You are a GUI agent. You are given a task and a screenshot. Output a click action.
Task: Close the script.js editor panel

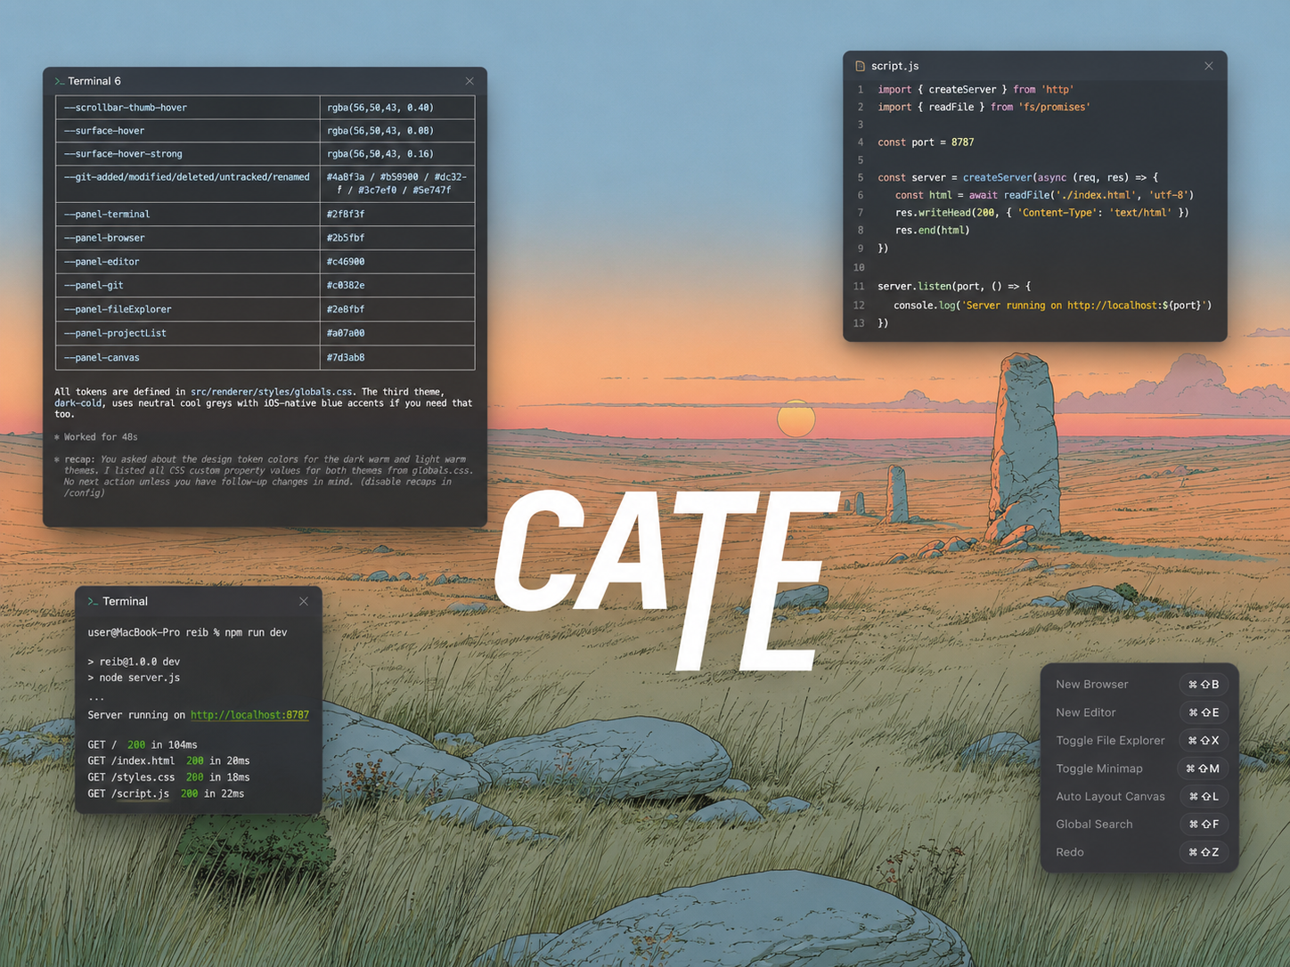[1209, 66]
